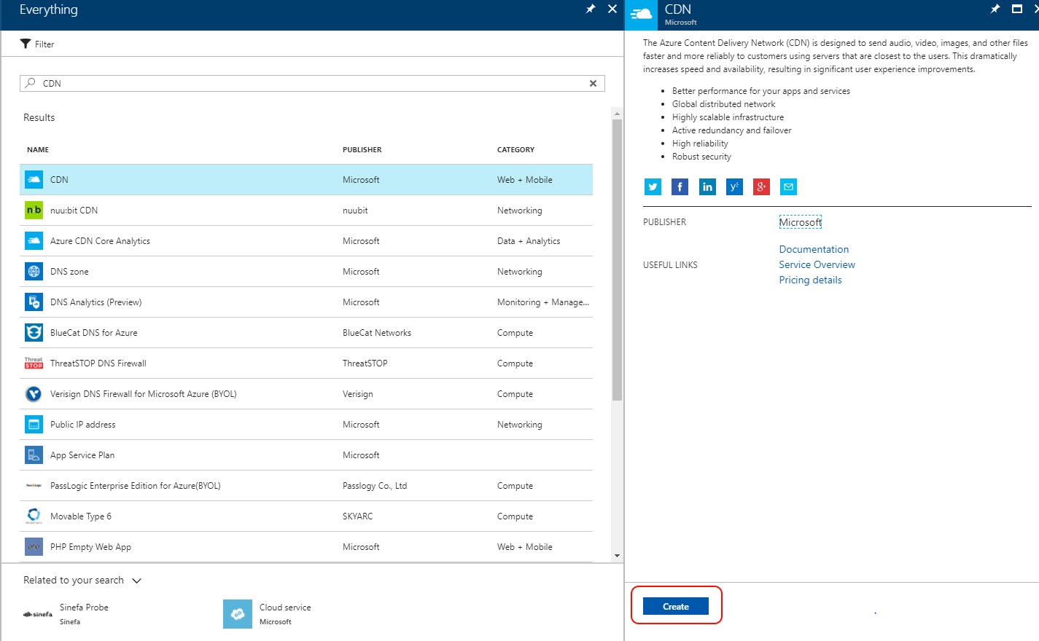Open the Service Overview link
The width and height of the screenshot is (1039, 641).
pos(817,264)
